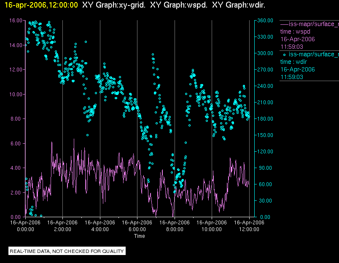
Task: Select the 'XY Graph:wdir.' title text
Action: (239, 5)
